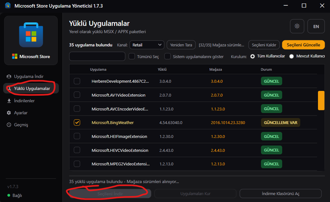This screenshot has height=202, width=330.
Task: Uncheck the Microsoft.BingWeather checkbox
Action: (x=77, y=122)
